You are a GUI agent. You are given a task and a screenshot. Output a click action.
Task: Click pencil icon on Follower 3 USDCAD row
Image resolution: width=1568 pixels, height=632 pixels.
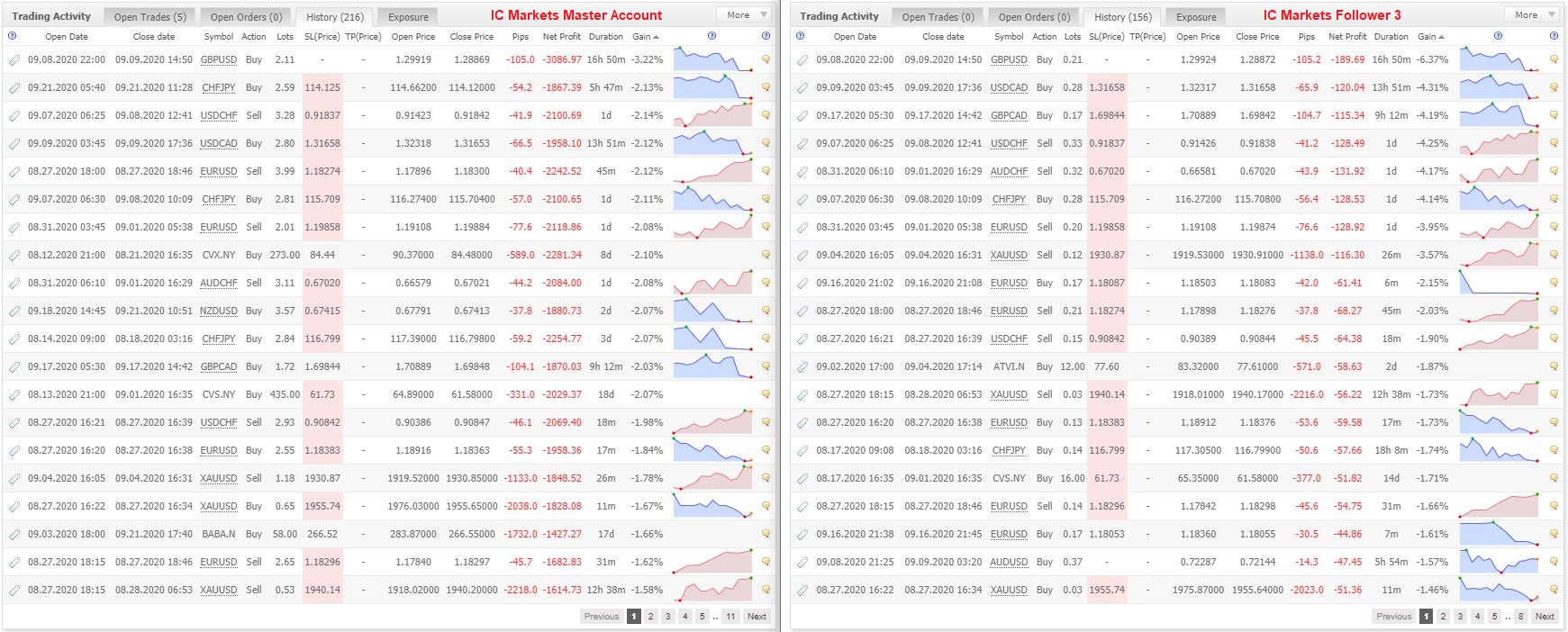[802, 88]
